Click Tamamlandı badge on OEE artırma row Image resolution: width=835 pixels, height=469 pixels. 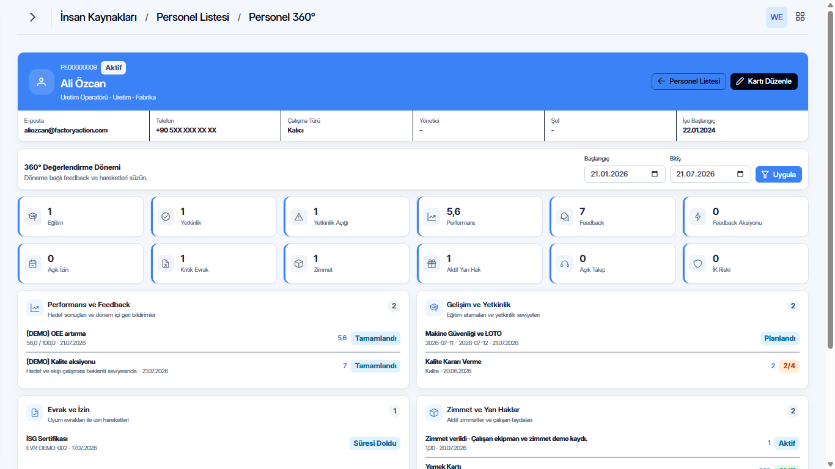(x=376, y=338)
